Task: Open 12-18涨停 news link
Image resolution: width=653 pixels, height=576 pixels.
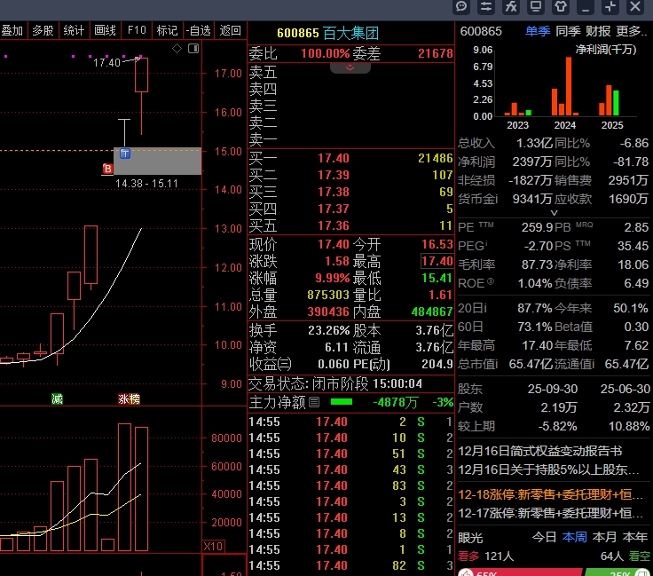Action: pyautogui.click(x=551, y=494)
